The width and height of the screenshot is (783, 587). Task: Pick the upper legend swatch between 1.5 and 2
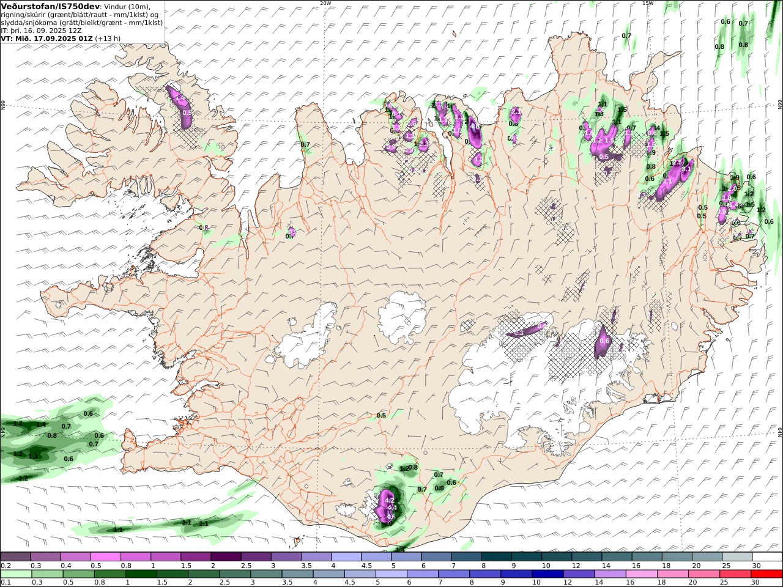195,556
